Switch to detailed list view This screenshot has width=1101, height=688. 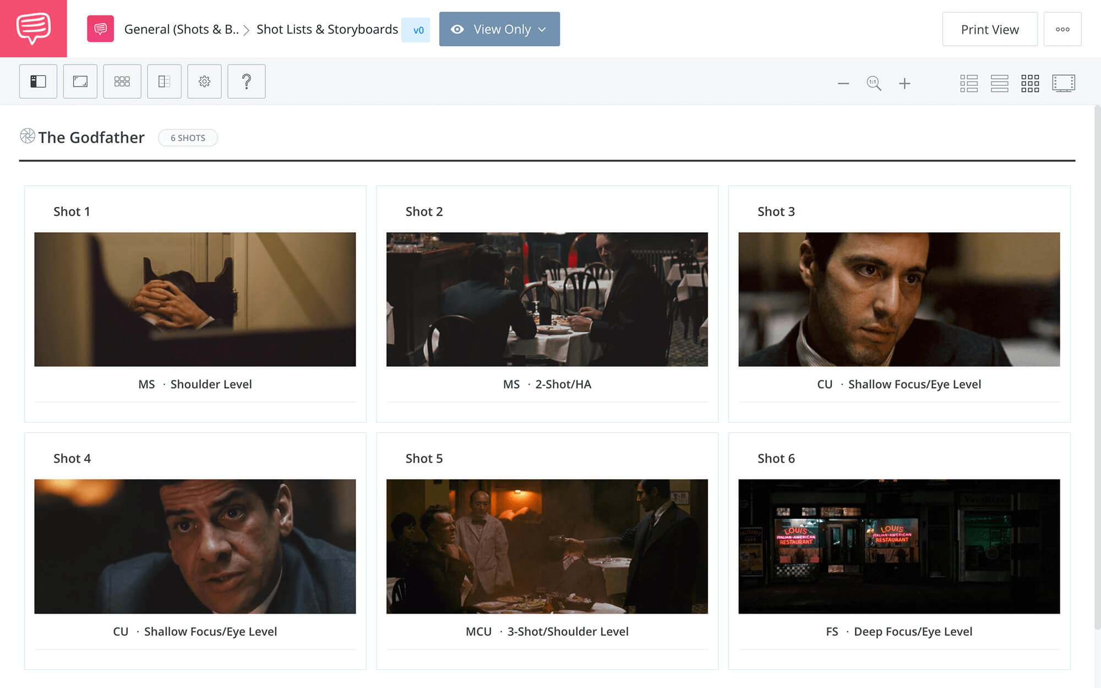click(x=969, y=84)
